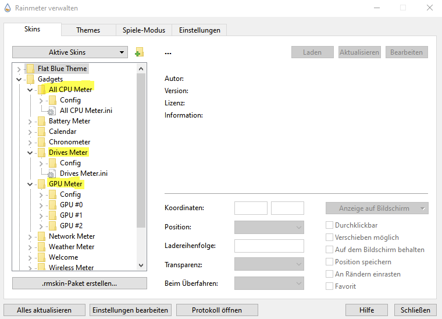The image size is (442, 319).
Task: Click the Gadgets folder icon
Action: tap(30, 79)
